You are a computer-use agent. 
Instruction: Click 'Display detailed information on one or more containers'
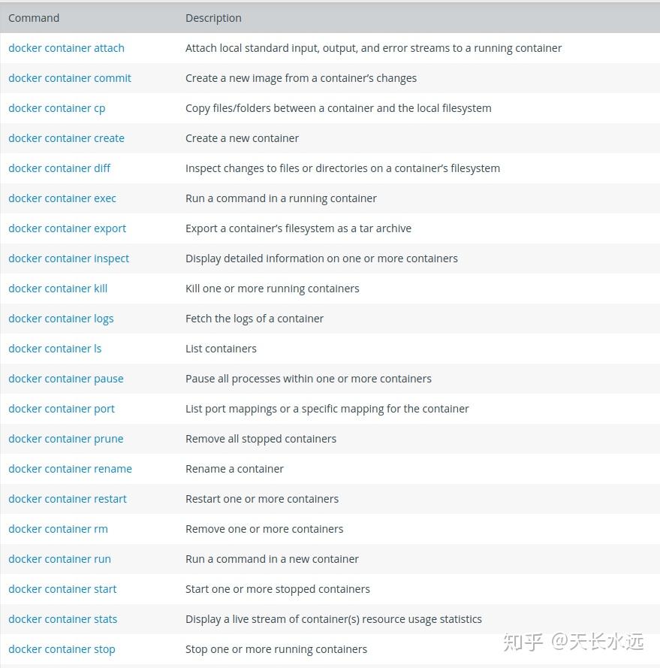tap(322, 259)
